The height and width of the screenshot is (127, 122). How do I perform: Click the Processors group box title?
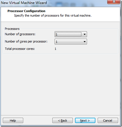12,29
